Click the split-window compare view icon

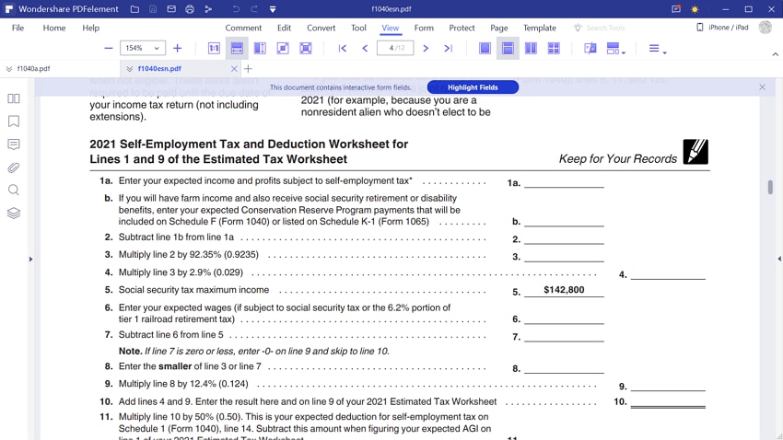pyautogui.click(x=590, y=49)
